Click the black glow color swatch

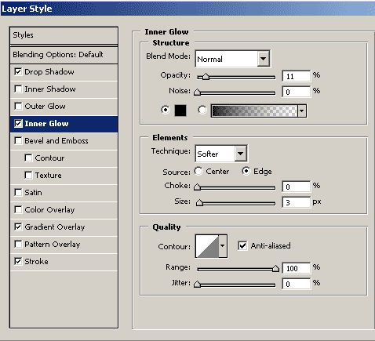180,111
